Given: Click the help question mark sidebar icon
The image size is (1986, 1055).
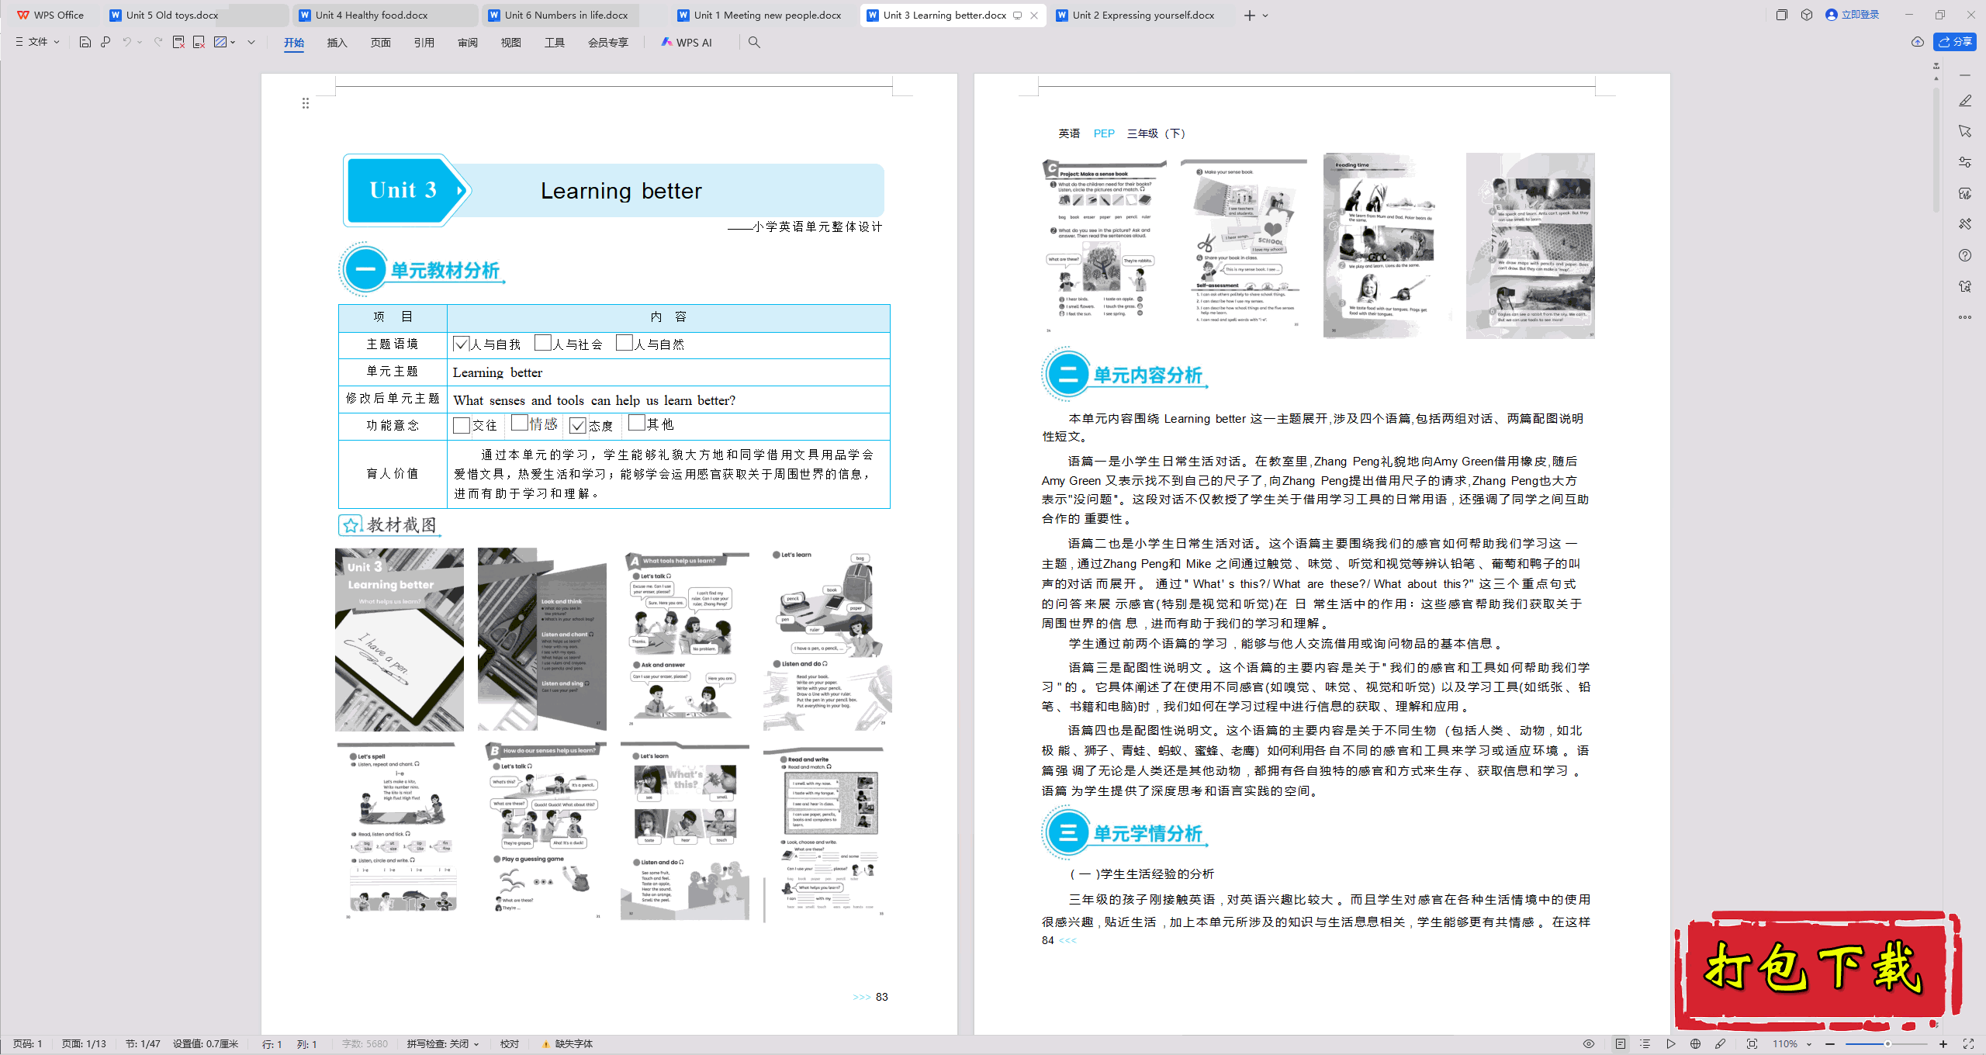Looking at the screenshot, I should point(1965,255).
